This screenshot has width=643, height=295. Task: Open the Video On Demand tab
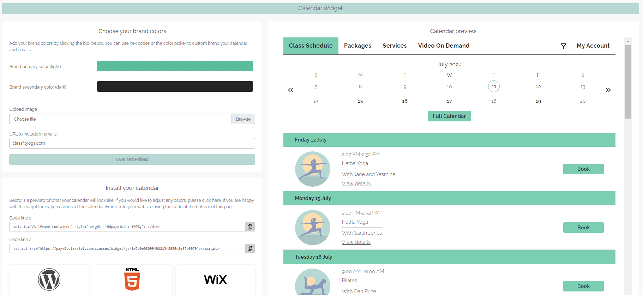444,46
